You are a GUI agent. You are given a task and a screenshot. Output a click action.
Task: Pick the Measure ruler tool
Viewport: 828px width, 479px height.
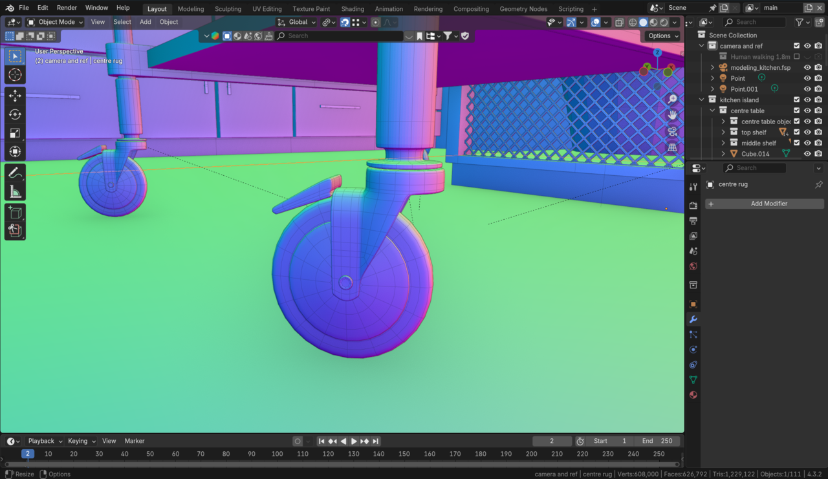click(x=15, y=191)
